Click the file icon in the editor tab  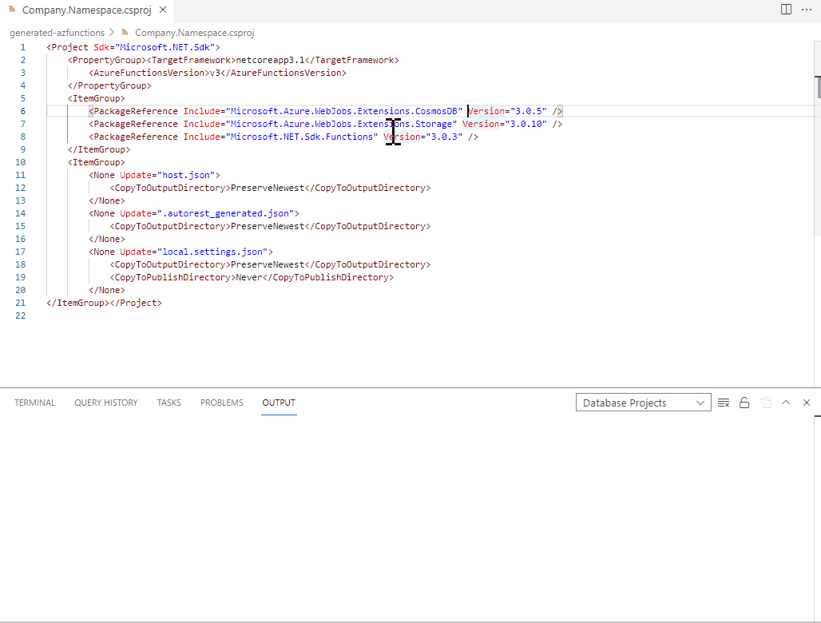(12, 10)
